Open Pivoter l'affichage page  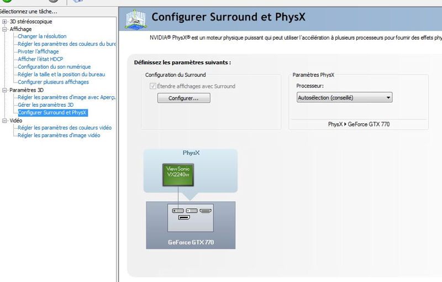(38, 51)
